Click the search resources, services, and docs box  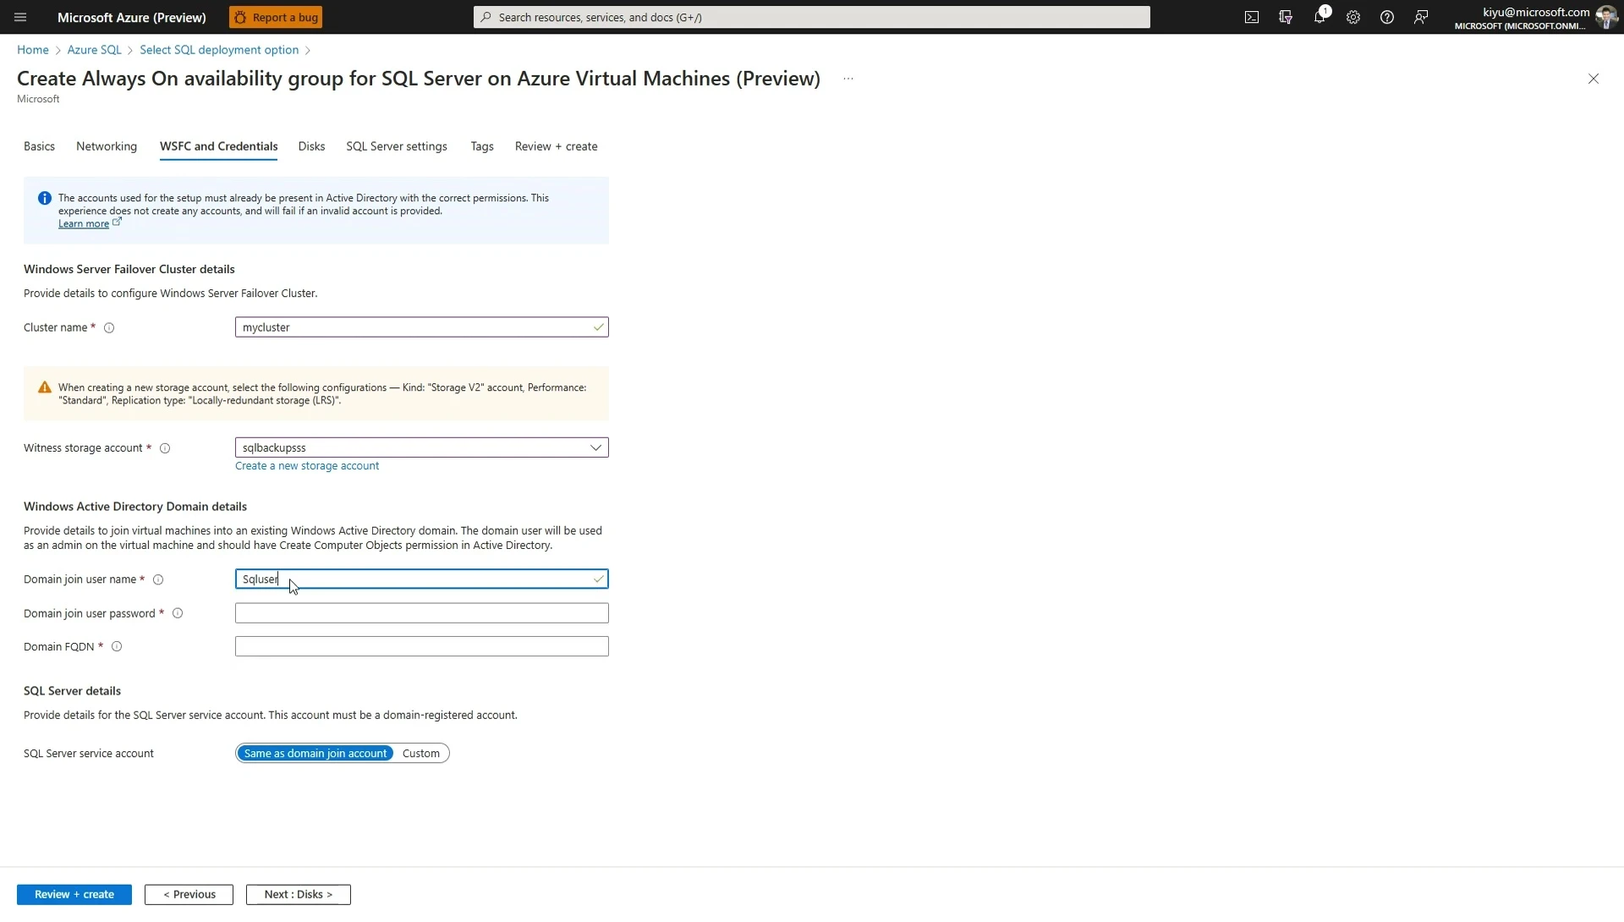(811, 17)
